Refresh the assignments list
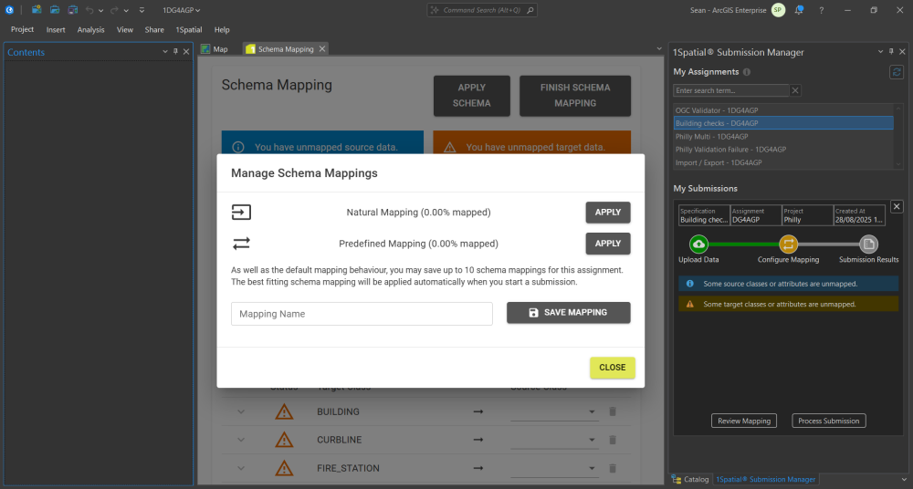 tap(897, 71)
